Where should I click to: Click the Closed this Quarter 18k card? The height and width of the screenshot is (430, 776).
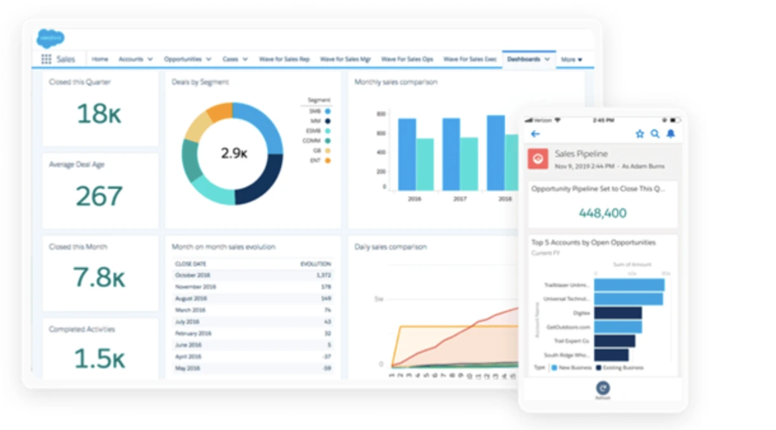click(100, 109)
